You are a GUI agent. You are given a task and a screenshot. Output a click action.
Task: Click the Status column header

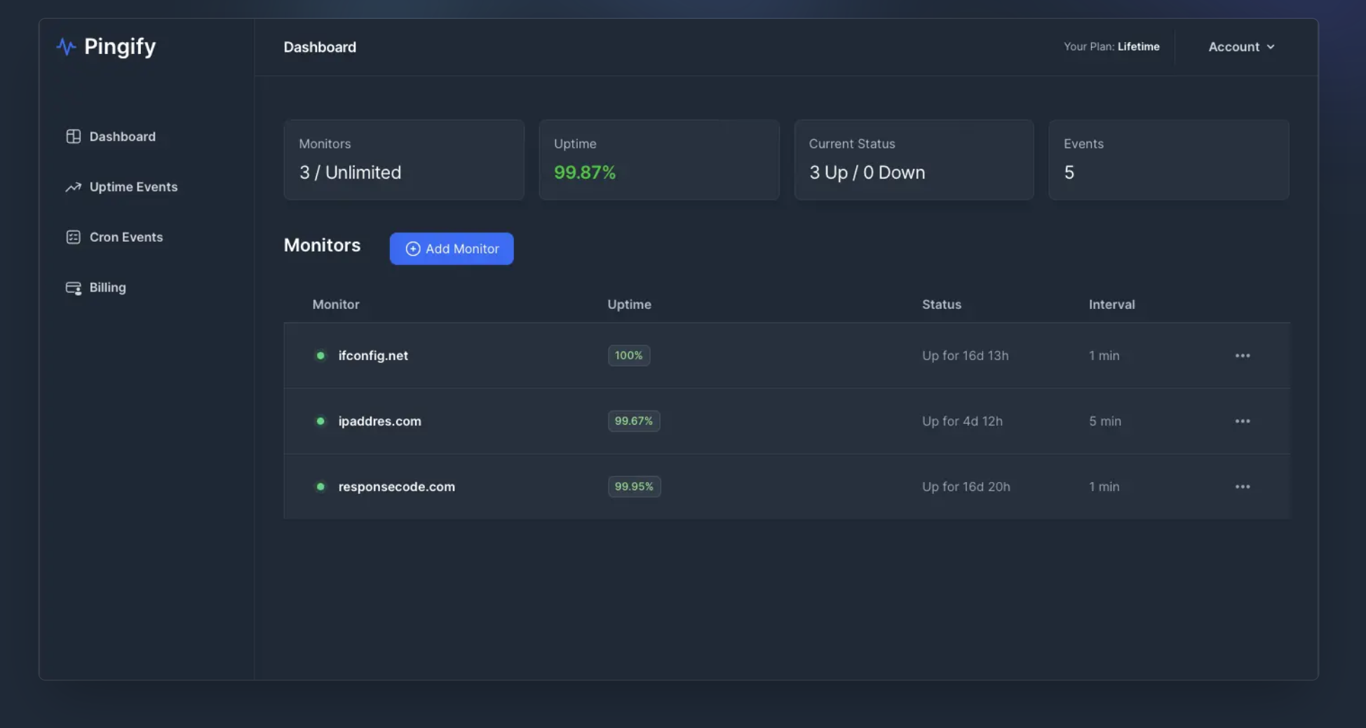[x=941, y=305]
